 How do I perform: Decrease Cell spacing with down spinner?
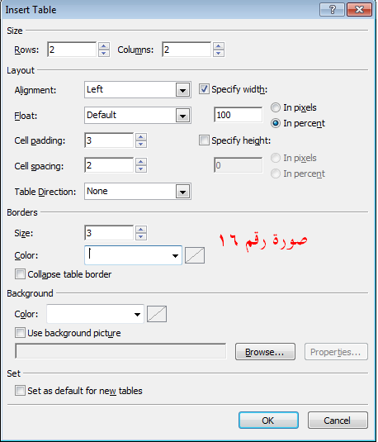click(x=141, y=169)
